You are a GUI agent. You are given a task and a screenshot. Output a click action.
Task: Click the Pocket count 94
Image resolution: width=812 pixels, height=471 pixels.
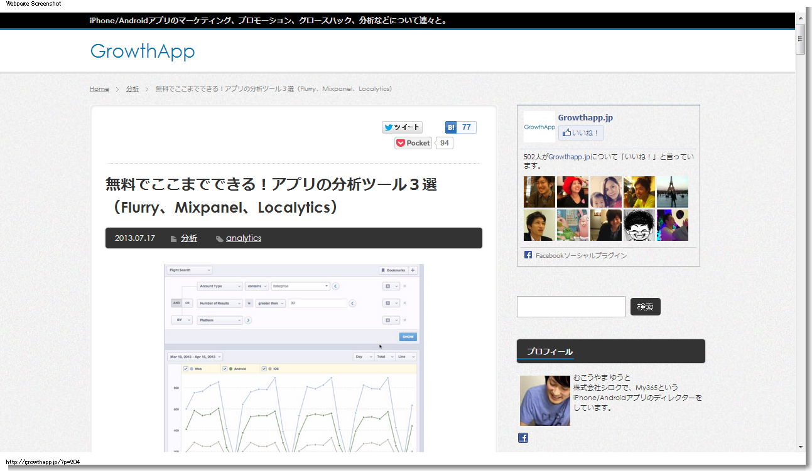point(445,143)
